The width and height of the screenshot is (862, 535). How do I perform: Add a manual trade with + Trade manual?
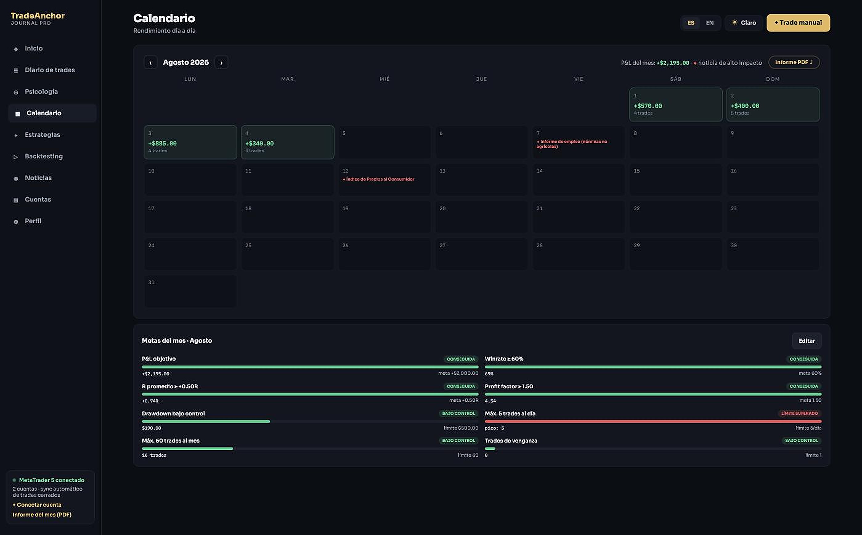[798, 22]
